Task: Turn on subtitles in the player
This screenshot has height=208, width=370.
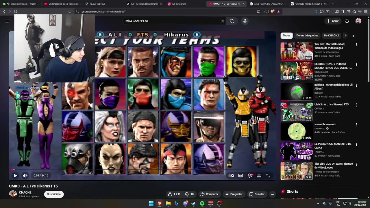Action: point(240,176)
